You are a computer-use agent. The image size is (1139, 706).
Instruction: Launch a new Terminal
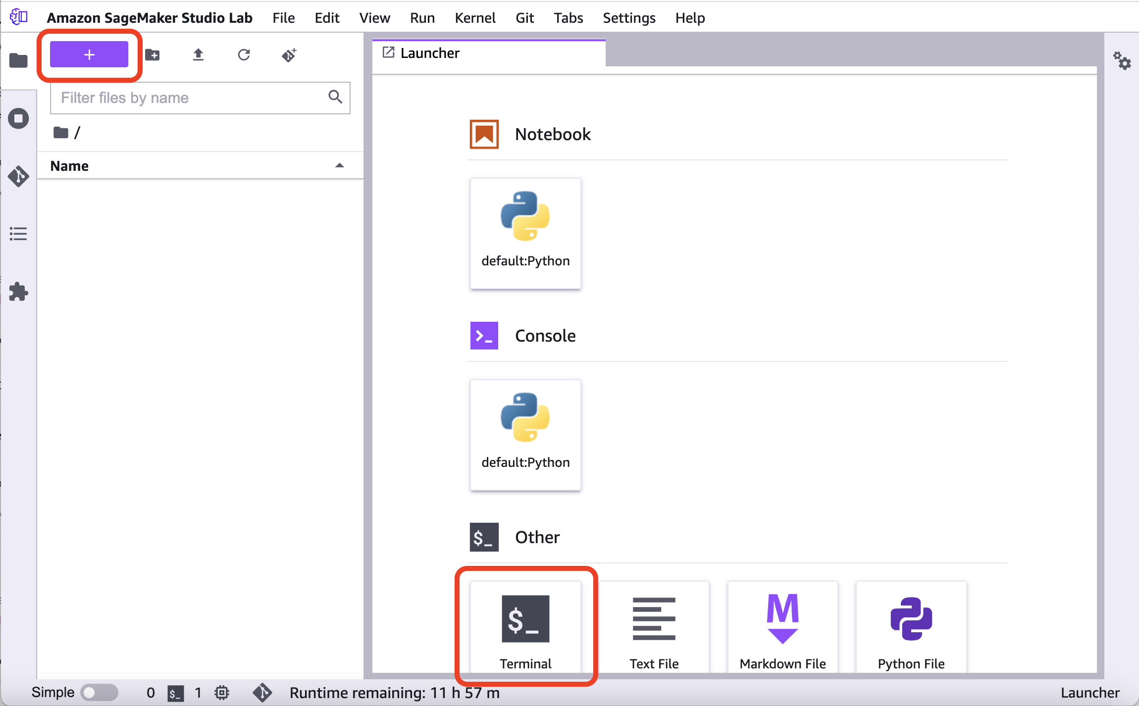point(525,627)
